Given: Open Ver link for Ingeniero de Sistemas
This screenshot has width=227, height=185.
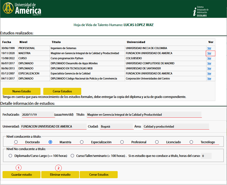Looking at the screenshot, I should click(x=209, y=48).
